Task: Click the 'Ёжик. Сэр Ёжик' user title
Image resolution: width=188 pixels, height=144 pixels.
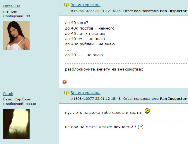Action: click(17, 99)
